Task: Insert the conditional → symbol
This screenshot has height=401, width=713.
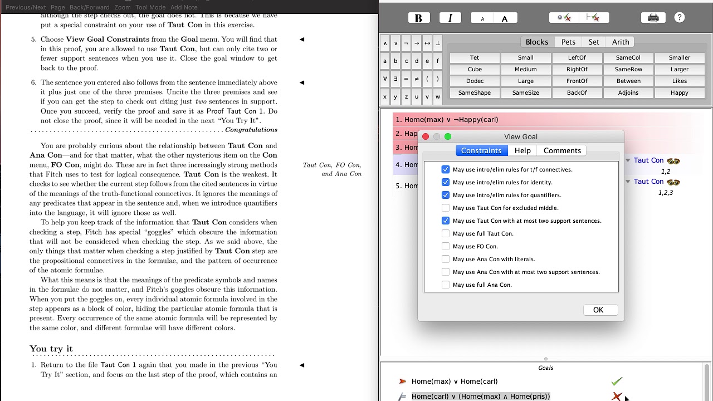Action: [417, 43]
